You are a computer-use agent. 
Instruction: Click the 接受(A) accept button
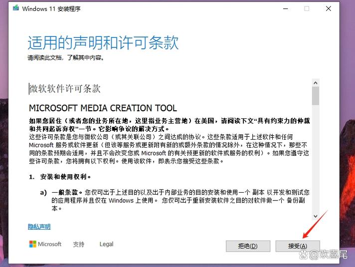(x=298, y=246)
